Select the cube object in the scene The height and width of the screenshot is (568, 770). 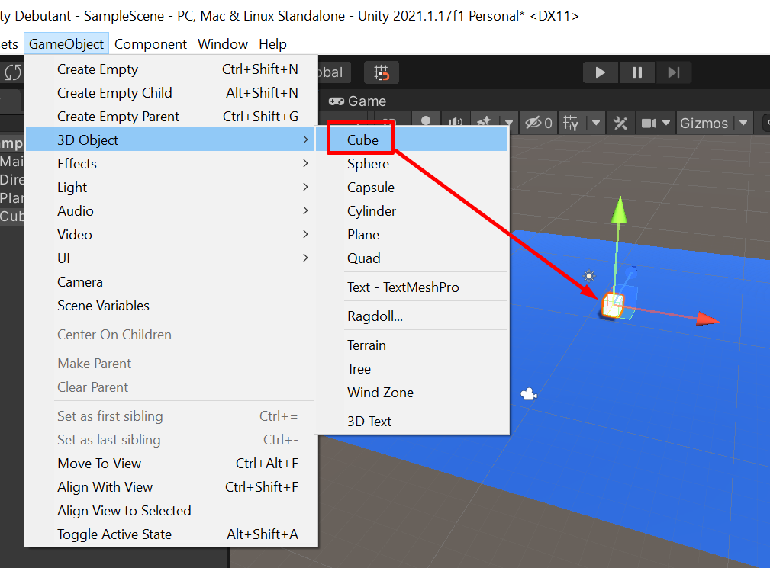tap(612, 305)
